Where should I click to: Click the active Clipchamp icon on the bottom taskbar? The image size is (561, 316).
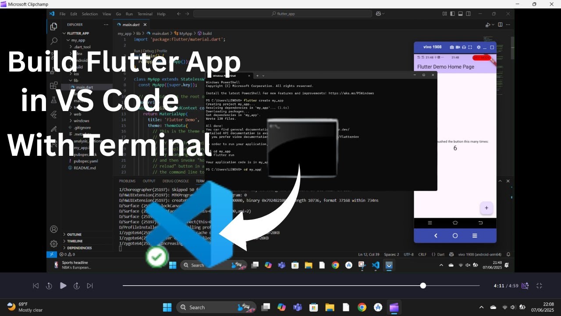coord(394,307)
